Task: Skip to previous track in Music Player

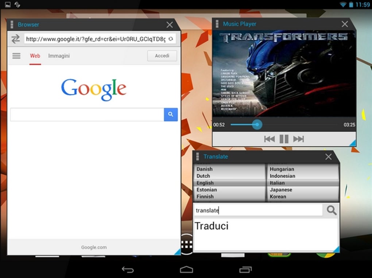Action: click(x=270, y=139)
